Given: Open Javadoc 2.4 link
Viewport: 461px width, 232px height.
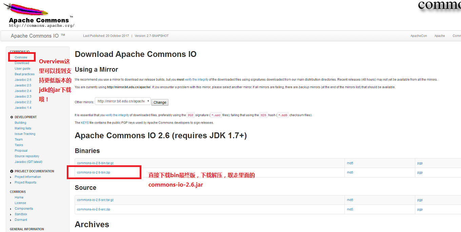Looking at the screenshot, I should pos(23,91).
